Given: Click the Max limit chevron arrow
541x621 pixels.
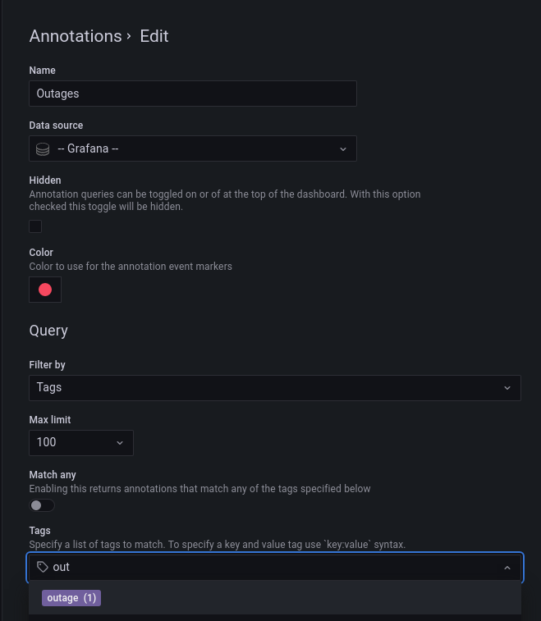Looking at the screenshot, I should tap(120, 442).
